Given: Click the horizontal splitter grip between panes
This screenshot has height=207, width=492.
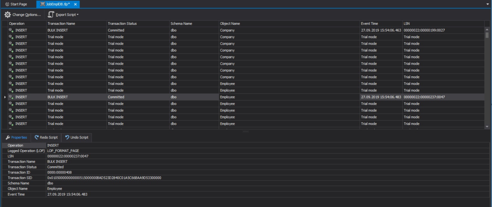Looking at the screenshot, I should (246, 131).
